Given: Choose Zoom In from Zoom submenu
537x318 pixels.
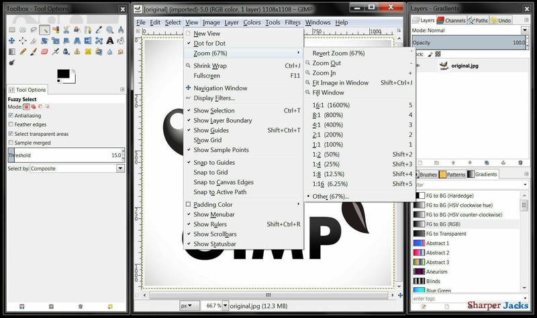Looking at the screenshot, I should [x=359, y=73].
